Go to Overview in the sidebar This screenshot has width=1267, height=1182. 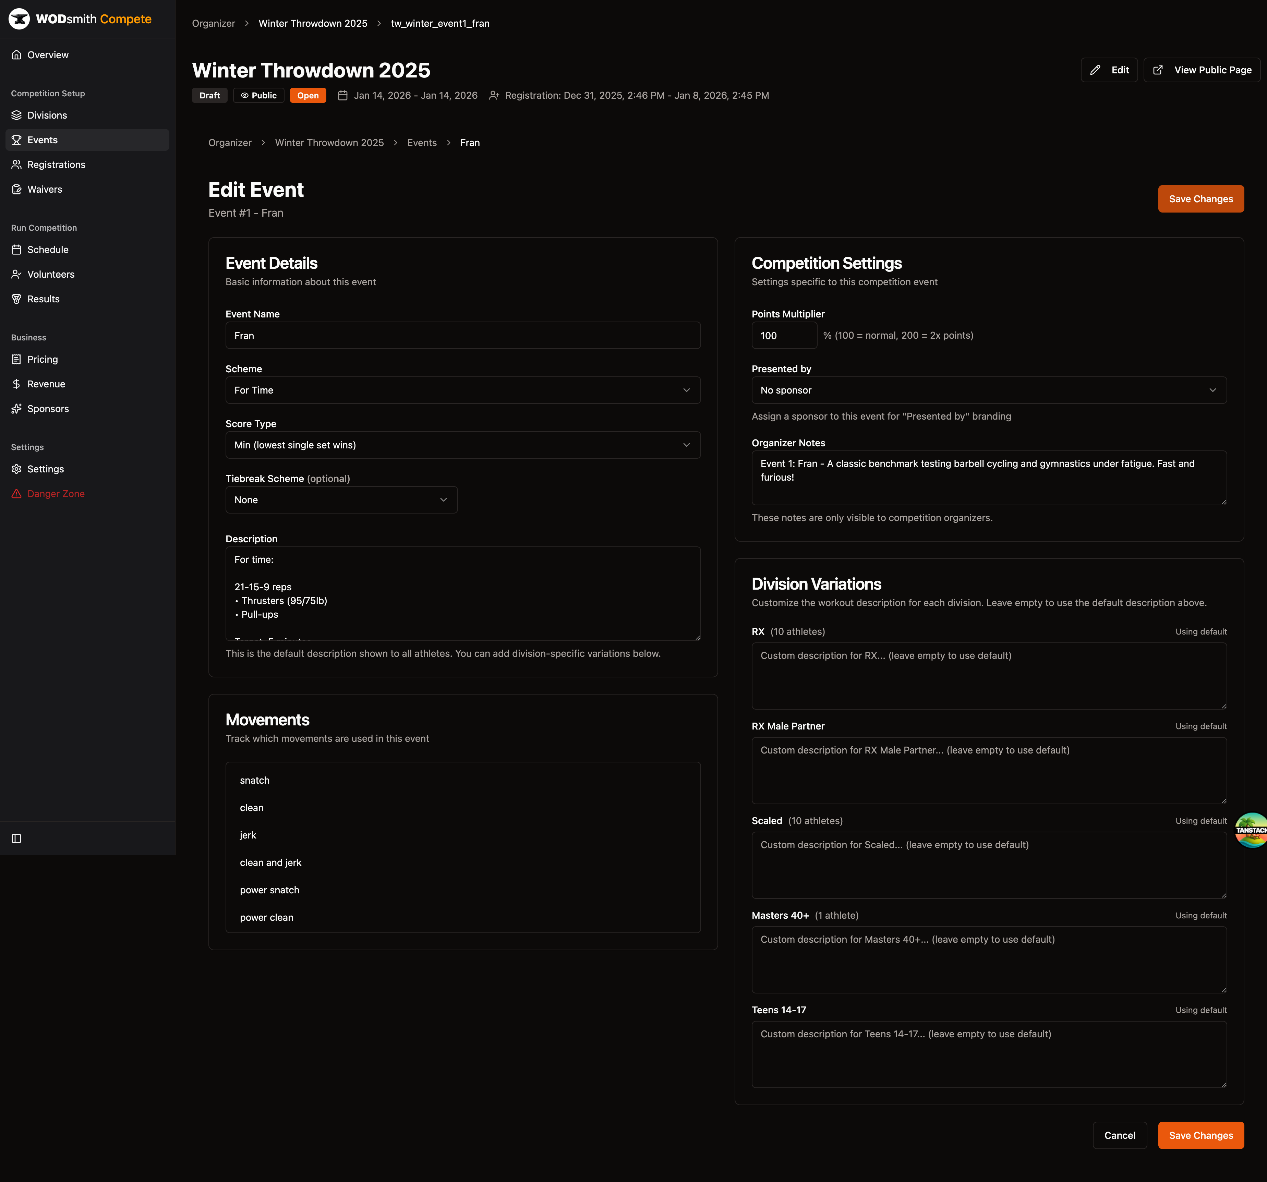coord(87,55)
